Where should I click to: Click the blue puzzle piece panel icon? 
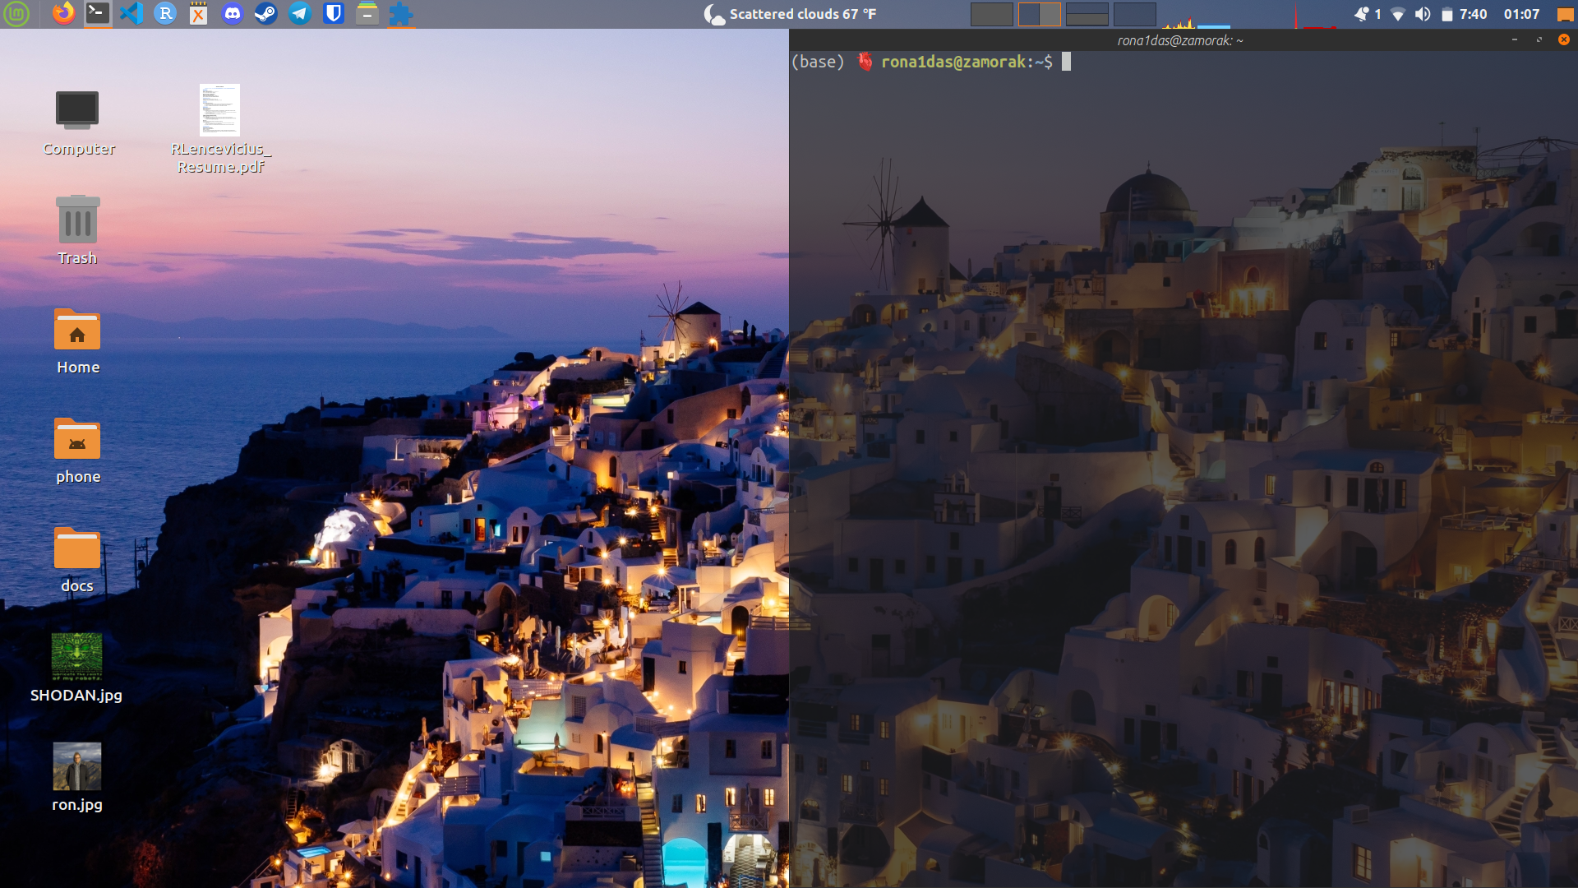400,14
